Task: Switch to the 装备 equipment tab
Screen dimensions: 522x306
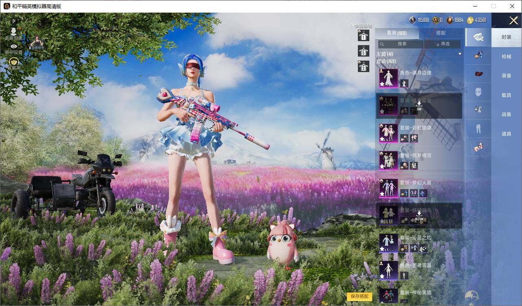Action: (507, 76)
